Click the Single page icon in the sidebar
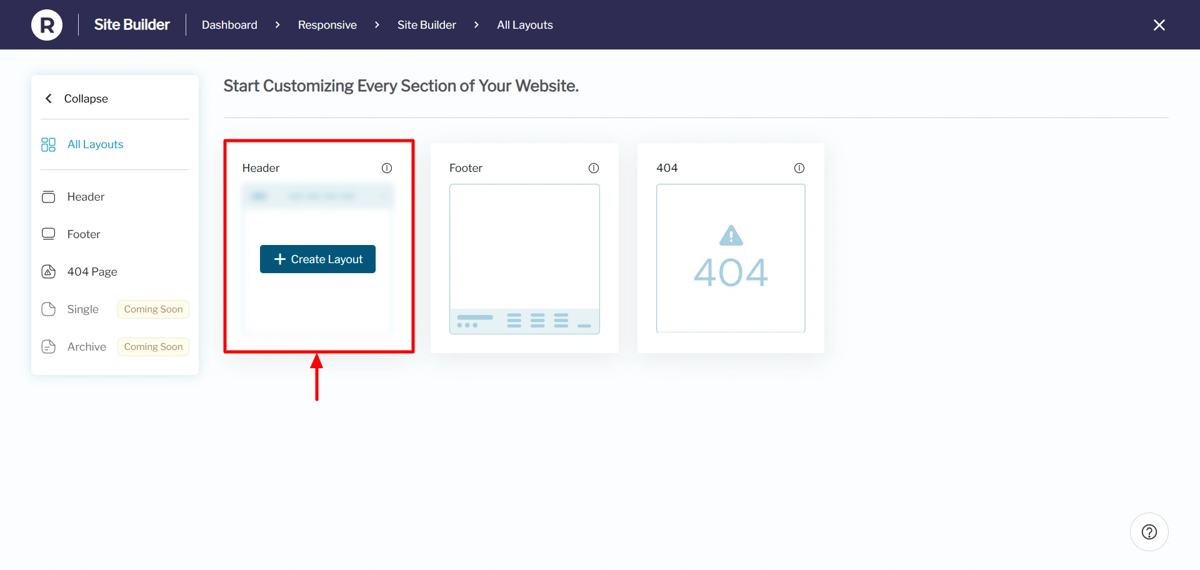The image size is (1200, 570). (x=48, y=309)
